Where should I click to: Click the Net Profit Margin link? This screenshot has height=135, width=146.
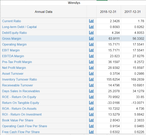[x=14, y=68]
